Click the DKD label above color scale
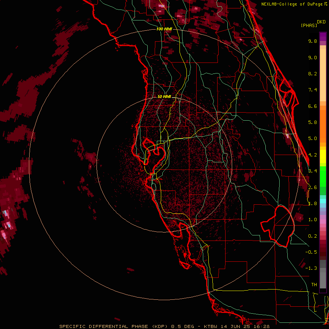329x329 pixels. tap(321, 22)
